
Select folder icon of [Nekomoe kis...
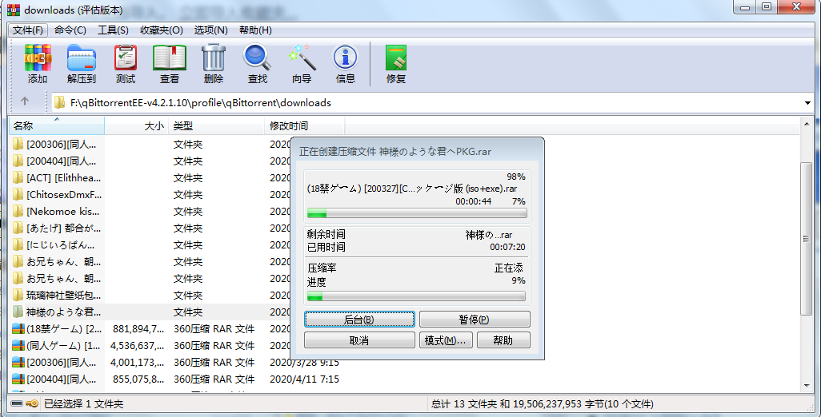click(x=18, y=211)
